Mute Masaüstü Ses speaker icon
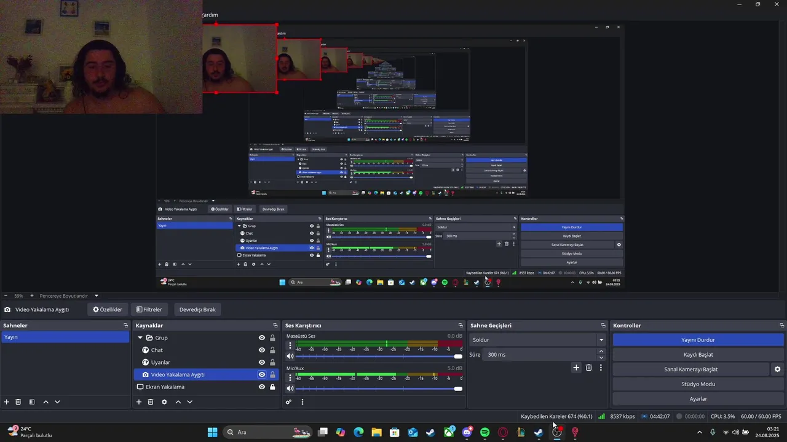This screenshot has width=787, height=442. coord(290,356)
